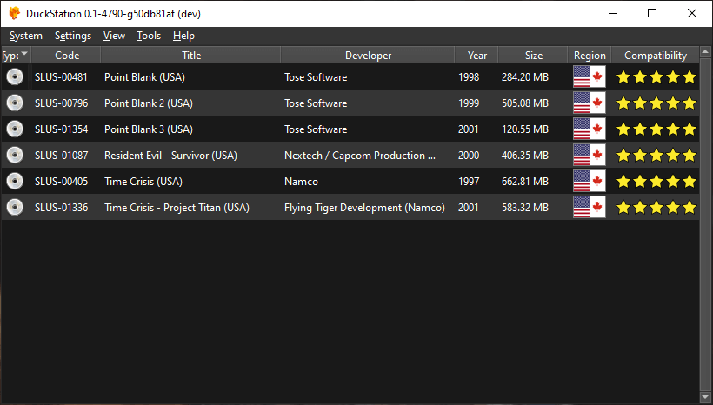The image size is (713, 405).
Task: Click the region flag of Point Blank (USA)
Action: point(590,76)
